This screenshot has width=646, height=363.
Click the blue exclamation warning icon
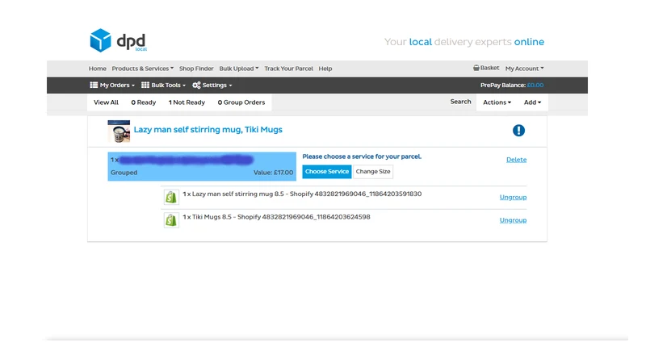coord(518,131)
